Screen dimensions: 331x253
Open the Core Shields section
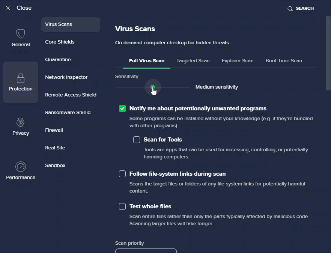click(x=60, y=42)
